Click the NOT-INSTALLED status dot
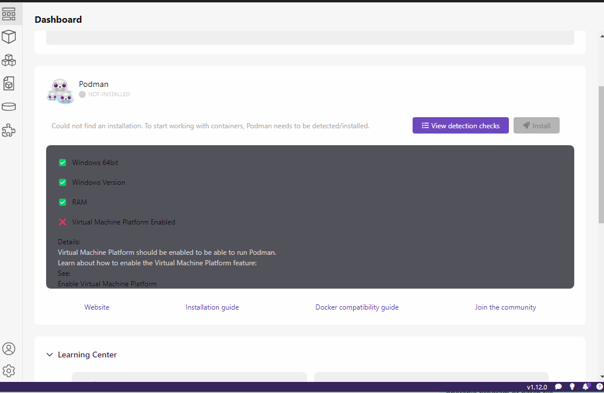 click(x=82, y=94)
